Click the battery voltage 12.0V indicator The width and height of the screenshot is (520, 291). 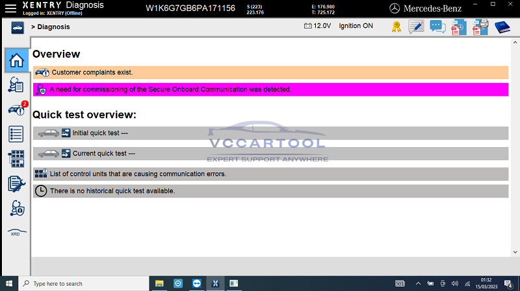click(x=317, y=26)
